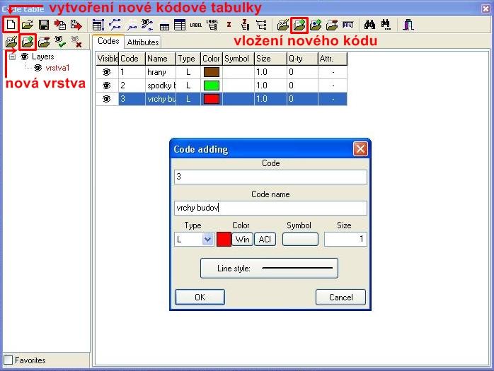Click the Code input field containing 3
Screen dimensions: 494x371
pos(270,177)
